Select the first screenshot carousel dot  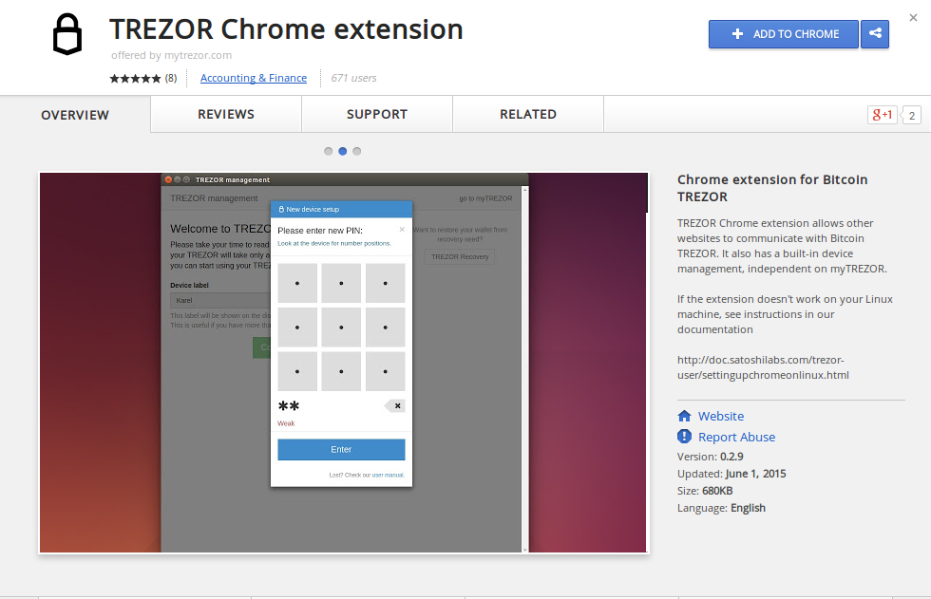click(329, 151)
